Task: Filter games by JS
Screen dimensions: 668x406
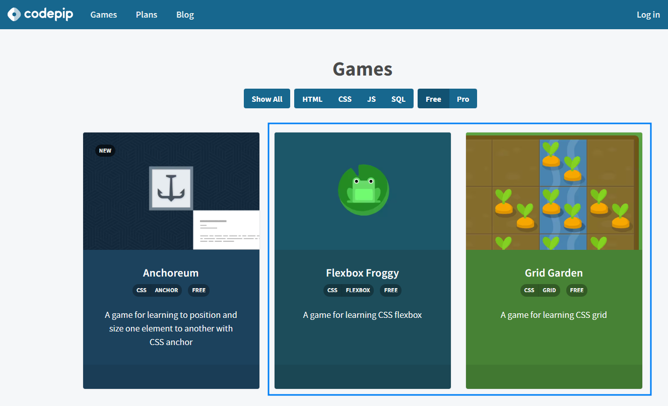Action: [371, 99]
